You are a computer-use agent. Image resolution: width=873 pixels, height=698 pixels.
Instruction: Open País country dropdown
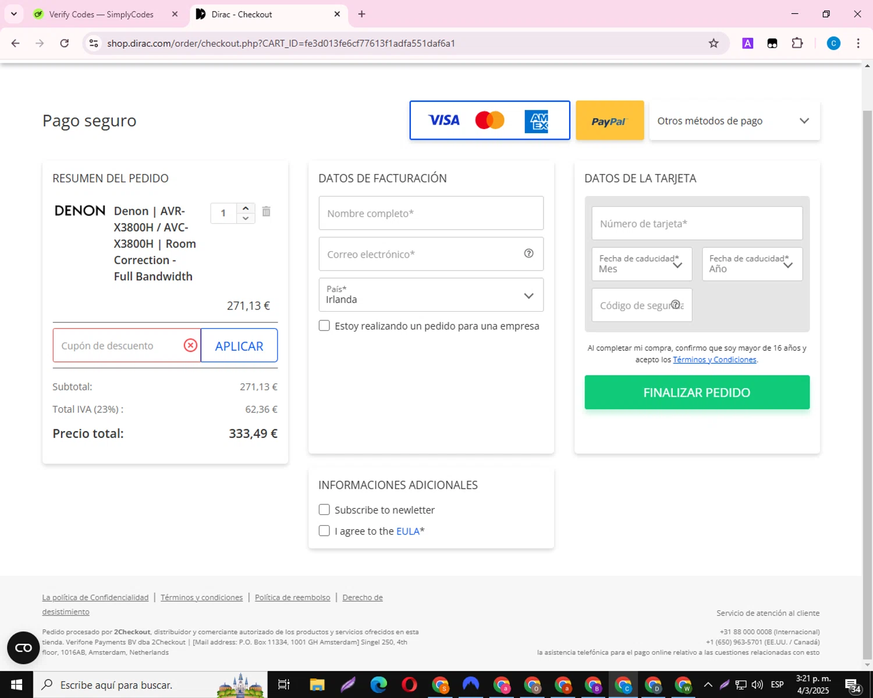tap(431, 295)
